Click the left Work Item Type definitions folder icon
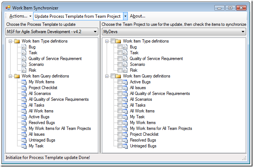The height and width of the screenshot is (167, 253). 17,41
